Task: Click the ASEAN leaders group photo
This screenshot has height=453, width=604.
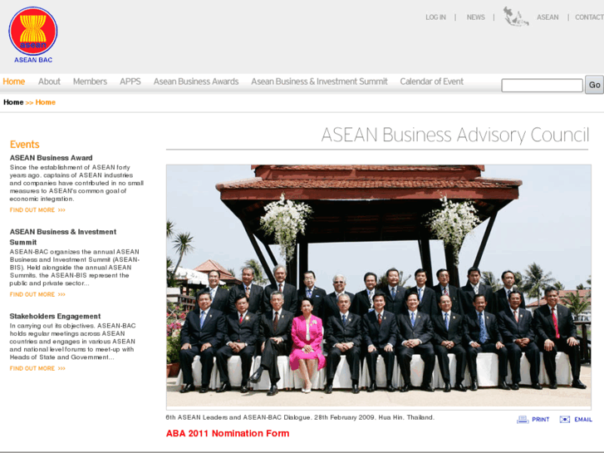Action: [x=379, y=287]
